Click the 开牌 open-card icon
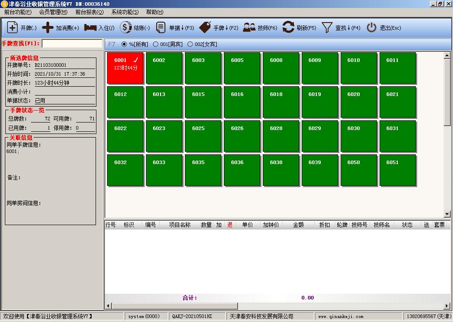 coord(12,27)
